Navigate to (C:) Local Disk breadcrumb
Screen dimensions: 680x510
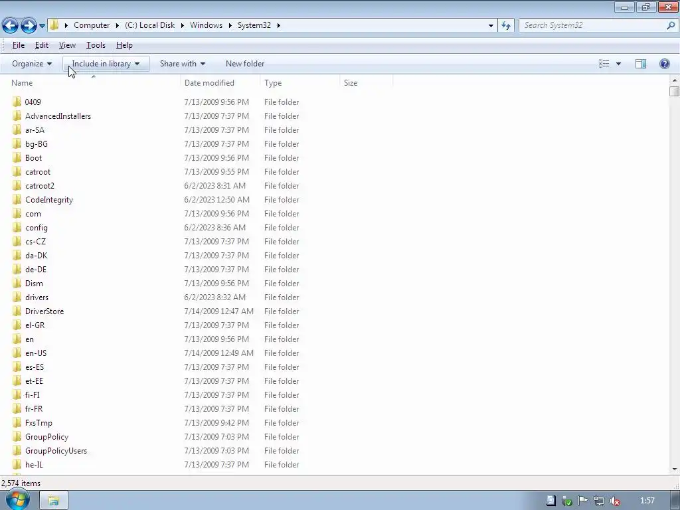(149, 25)
